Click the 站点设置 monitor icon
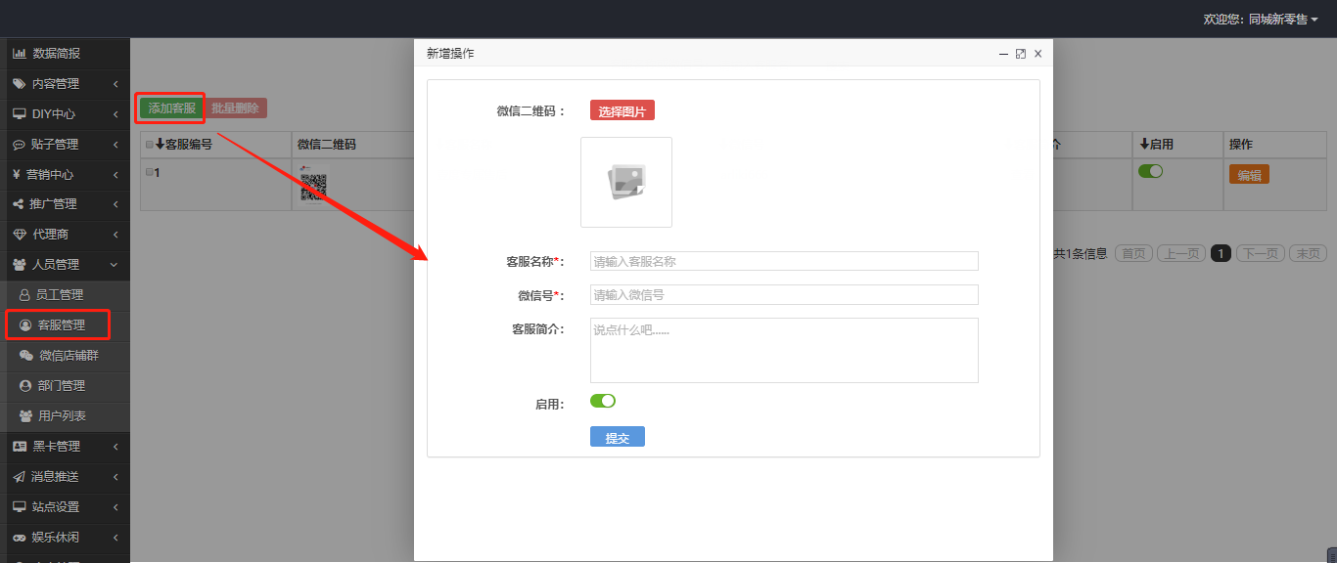Screen dimensions: 1337x563 click(x=20, y=507)
